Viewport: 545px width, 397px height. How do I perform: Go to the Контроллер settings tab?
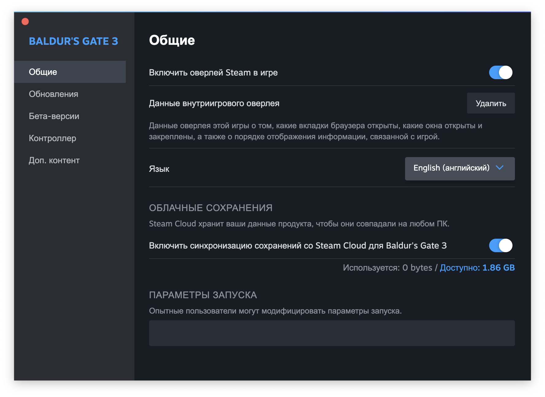(x=52, y=138)
